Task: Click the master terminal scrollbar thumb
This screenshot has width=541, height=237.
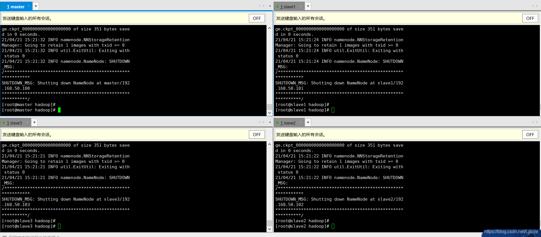Action: 269,107
